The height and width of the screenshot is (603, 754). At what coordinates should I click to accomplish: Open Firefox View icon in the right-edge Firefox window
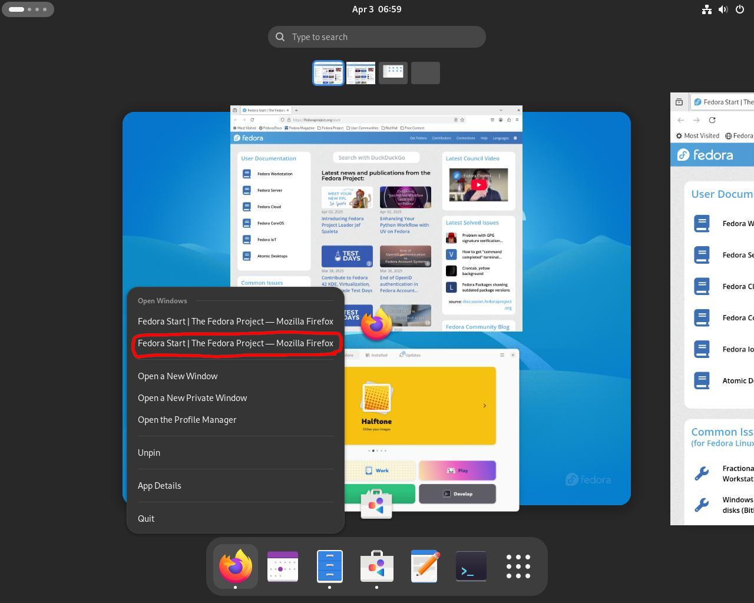click(x=679, y=102)
